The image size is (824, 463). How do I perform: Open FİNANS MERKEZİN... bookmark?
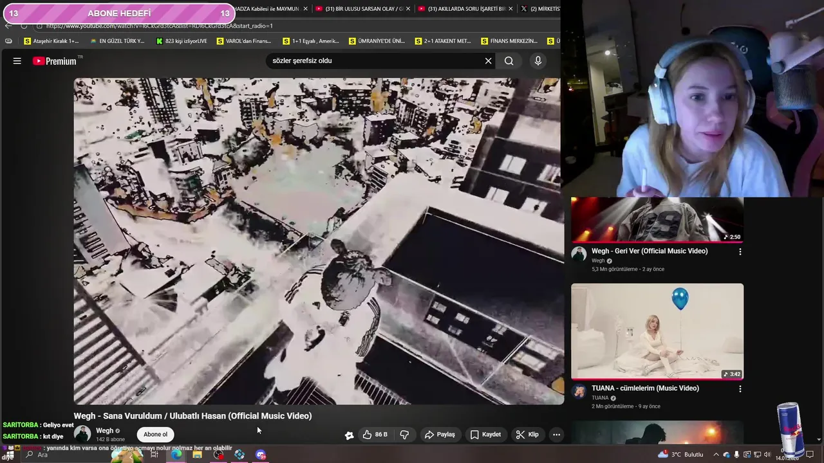click(x=509, y=41)
